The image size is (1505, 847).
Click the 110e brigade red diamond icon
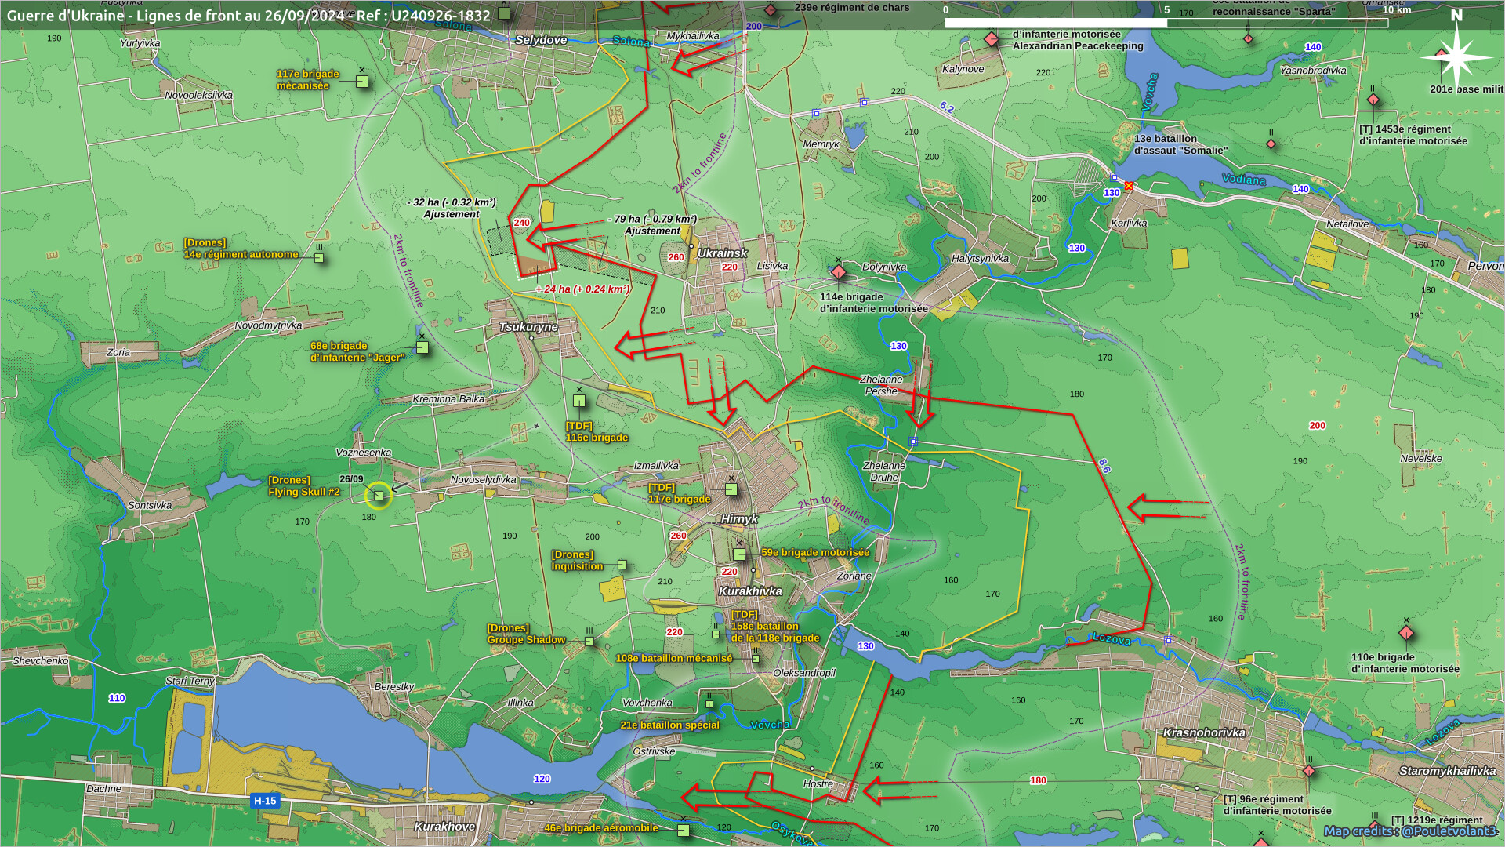[x=1406, y=633]
